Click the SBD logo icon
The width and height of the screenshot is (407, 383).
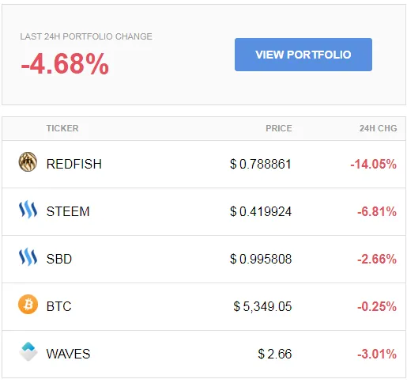coord(28,257)
